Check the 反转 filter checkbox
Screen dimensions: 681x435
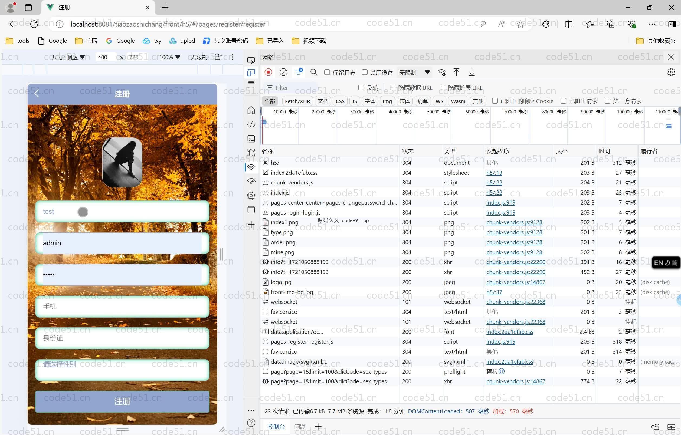361,88
